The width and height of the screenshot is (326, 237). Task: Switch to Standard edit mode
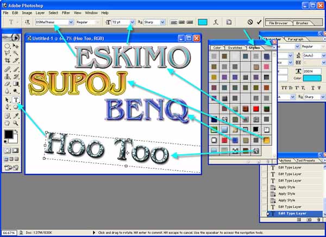point(8,151)
